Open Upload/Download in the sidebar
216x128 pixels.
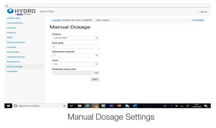pyautogui.click(x=16, y=57)
